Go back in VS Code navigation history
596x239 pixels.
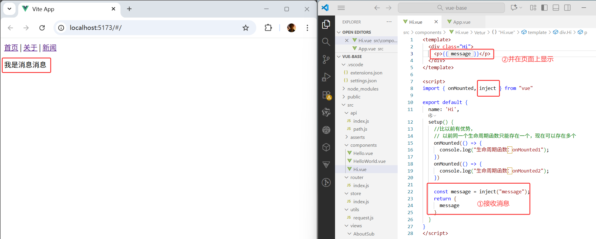(x=377, y=8)
